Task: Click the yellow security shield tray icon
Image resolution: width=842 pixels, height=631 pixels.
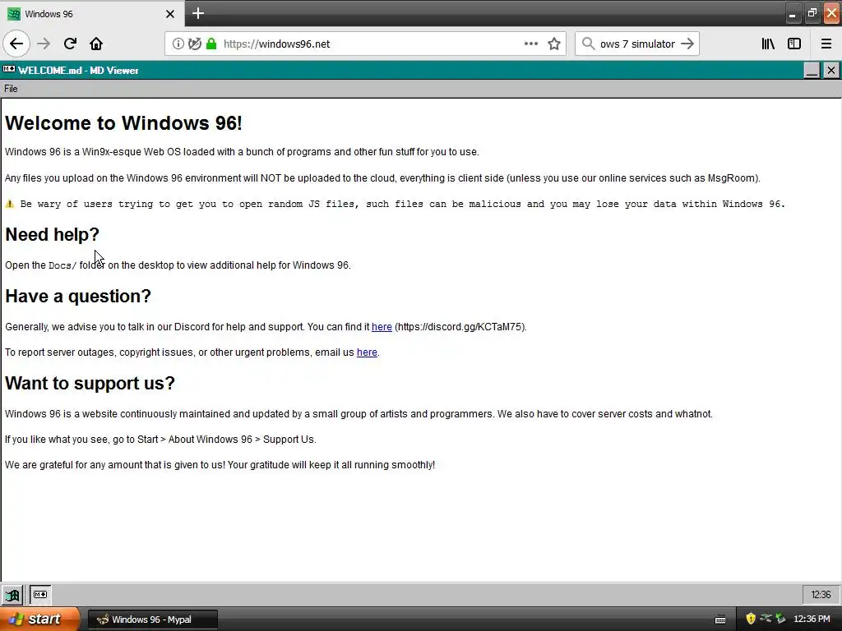Action: [x=751, y=619]
